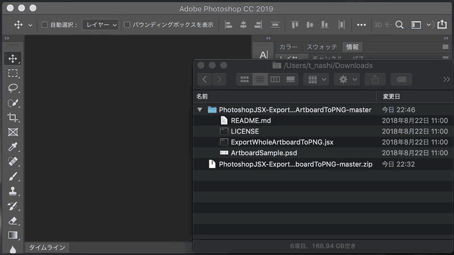Open Finder action gear dropdown
Screen dimensions: 454x255
[347, 79]
